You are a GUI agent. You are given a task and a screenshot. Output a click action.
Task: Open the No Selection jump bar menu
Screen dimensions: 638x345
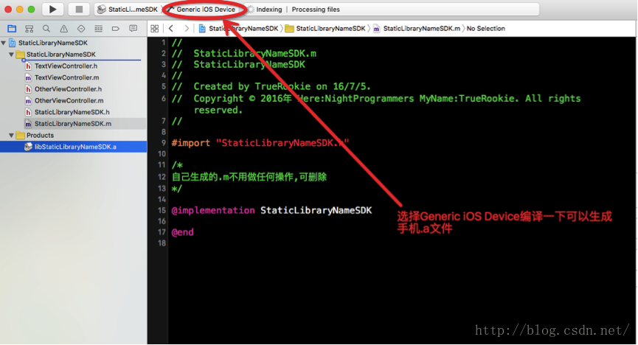point(486,29)
